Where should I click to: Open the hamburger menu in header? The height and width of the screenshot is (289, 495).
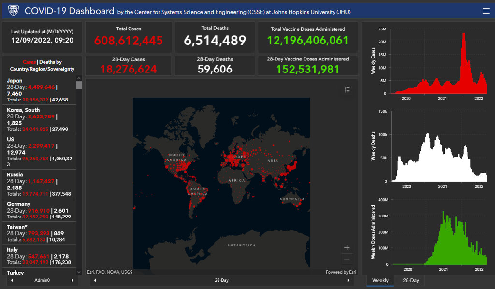[x=486, y=11]
